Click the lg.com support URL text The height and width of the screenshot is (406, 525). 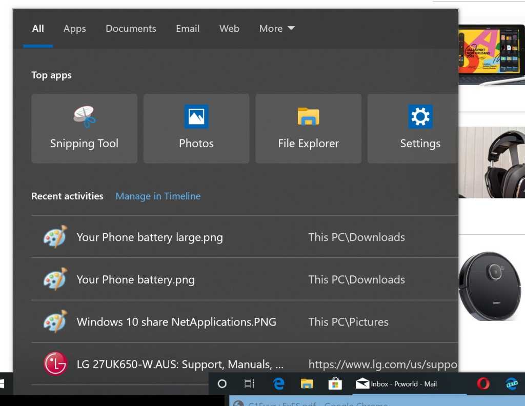(382, 364)
